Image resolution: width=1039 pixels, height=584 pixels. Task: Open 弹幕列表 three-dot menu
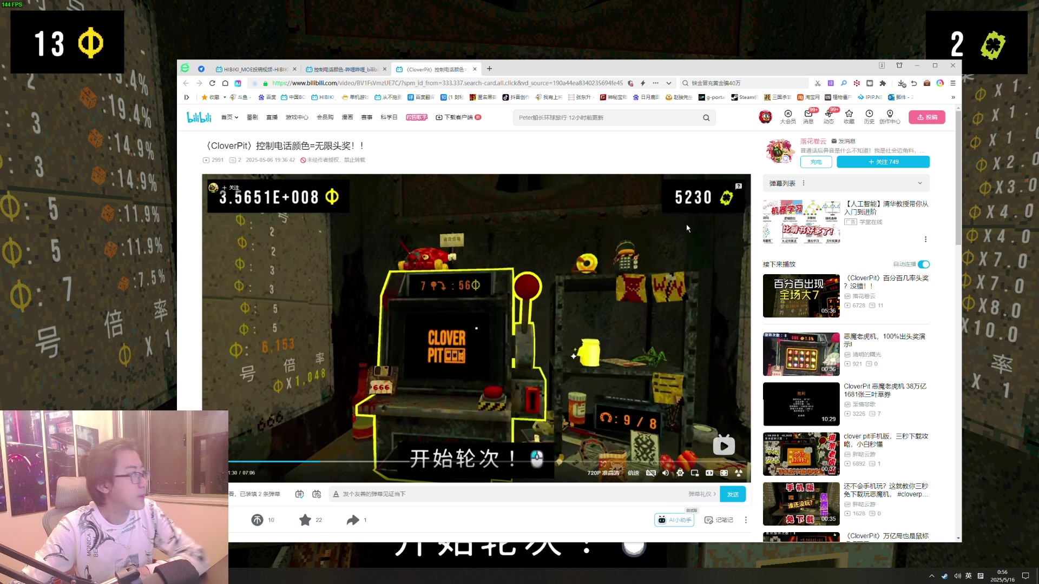pyautogui.click(x=804, y=183)
